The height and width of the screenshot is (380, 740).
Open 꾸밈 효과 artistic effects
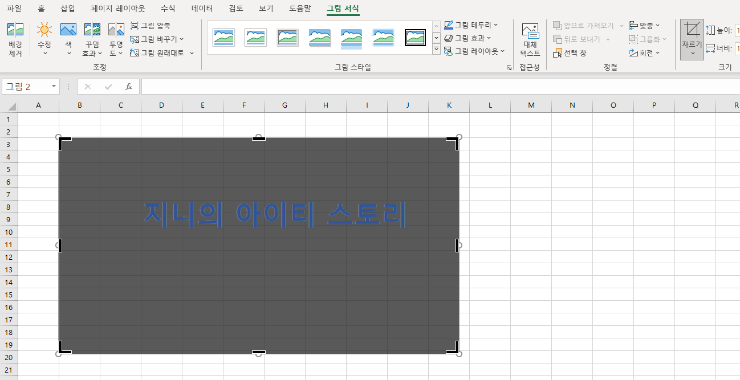click(x=92, y=40)
